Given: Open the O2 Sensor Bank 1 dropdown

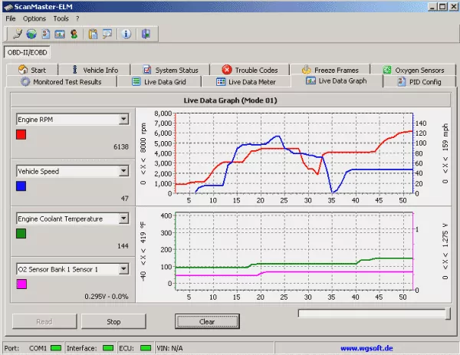Looking at the screenshot, I should (x=123, y=269).
